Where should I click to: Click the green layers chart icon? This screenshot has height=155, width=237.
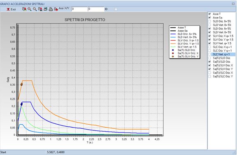45,9
